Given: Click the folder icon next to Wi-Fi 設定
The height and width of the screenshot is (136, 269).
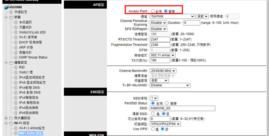Looking at the screenshot, I should (x=11, y=123).
